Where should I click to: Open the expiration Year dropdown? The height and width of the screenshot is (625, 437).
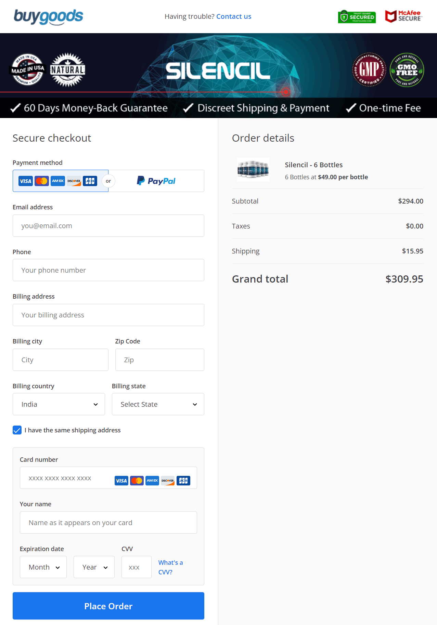tap(94, 567)
